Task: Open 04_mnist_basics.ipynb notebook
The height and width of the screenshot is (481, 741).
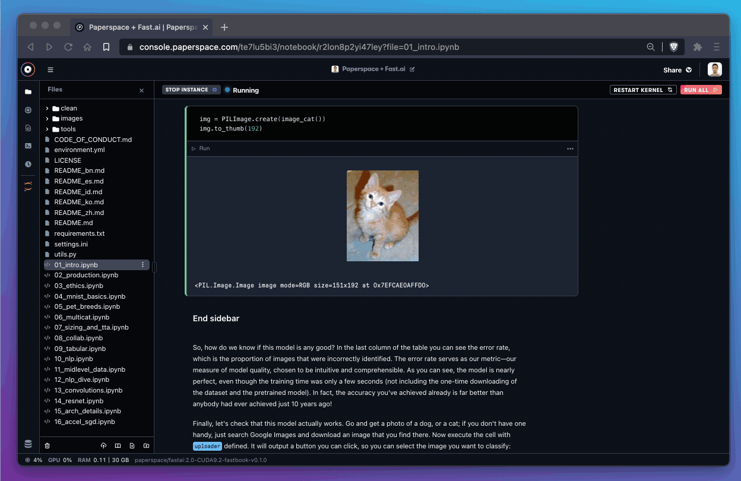Action: tap(90, 296)
